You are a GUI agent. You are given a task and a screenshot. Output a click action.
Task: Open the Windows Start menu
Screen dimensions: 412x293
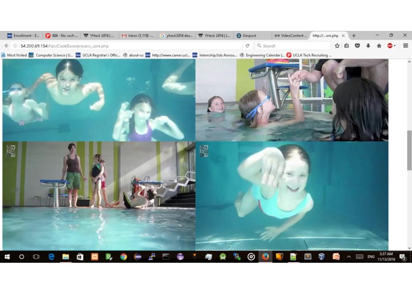coord(7,257)
